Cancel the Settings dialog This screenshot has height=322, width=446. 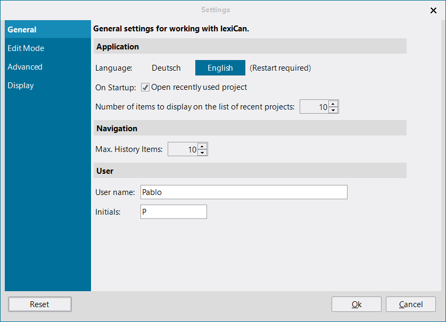410,304
